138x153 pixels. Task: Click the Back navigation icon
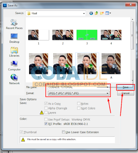point(91,13)
